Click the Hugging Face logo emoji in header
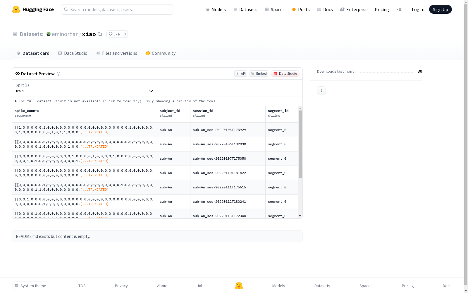Image resolution: width=468 pixels, height=293 pixels. point(16,9)
